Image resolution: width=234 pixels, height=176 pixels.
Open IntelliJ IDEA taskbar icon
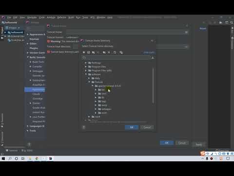[51, 158]
